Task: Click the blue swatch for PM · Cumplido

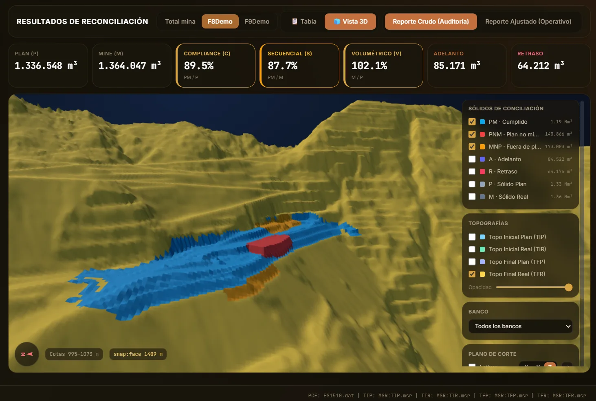Action: click(x=482, y=122)
